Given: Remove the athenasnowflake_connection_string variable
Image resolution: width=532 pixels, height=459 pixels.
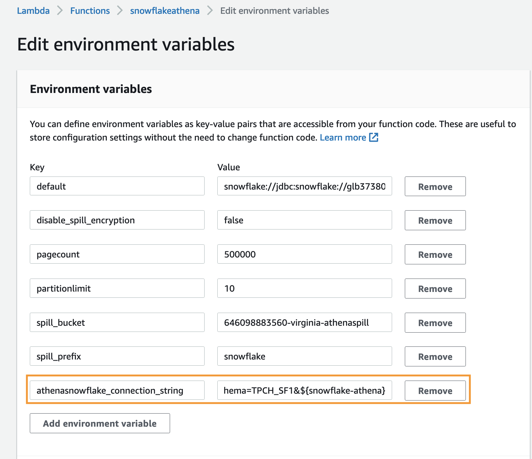Looking at the screenshot, I should pyautogui.click(x=435, y=391).
